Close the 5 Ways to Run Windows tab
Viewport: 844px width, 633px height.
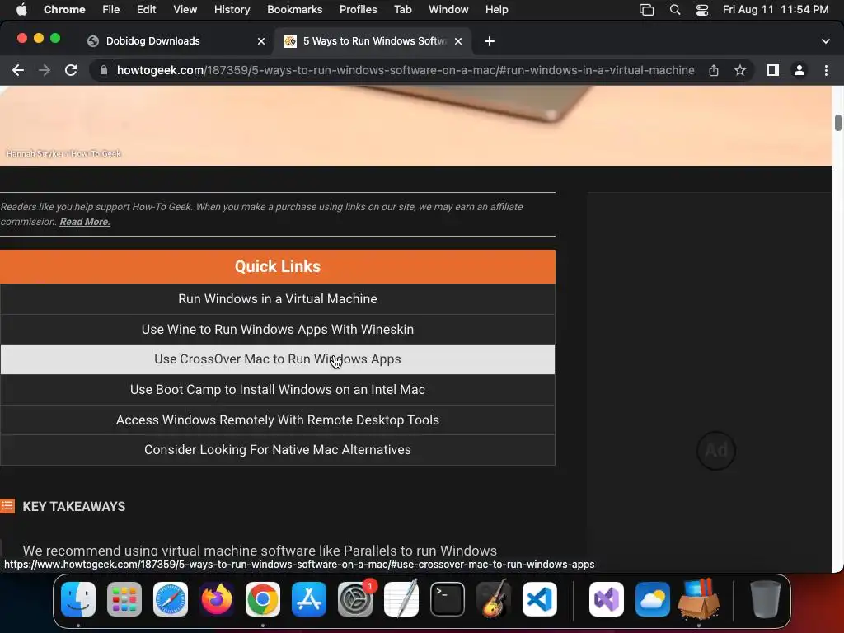point(458,41)
